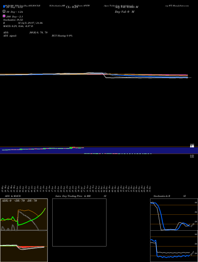Click the blue 20 Day legend swatch
The image size is (198, 262).
coord(4,6)
